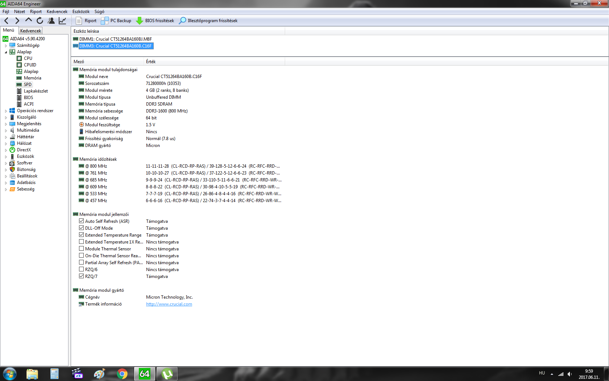Image resolution: width=609 pixels, height=381 pixels.
Task: Open Google Chrome from taskbar
Action: click(122, 374)
